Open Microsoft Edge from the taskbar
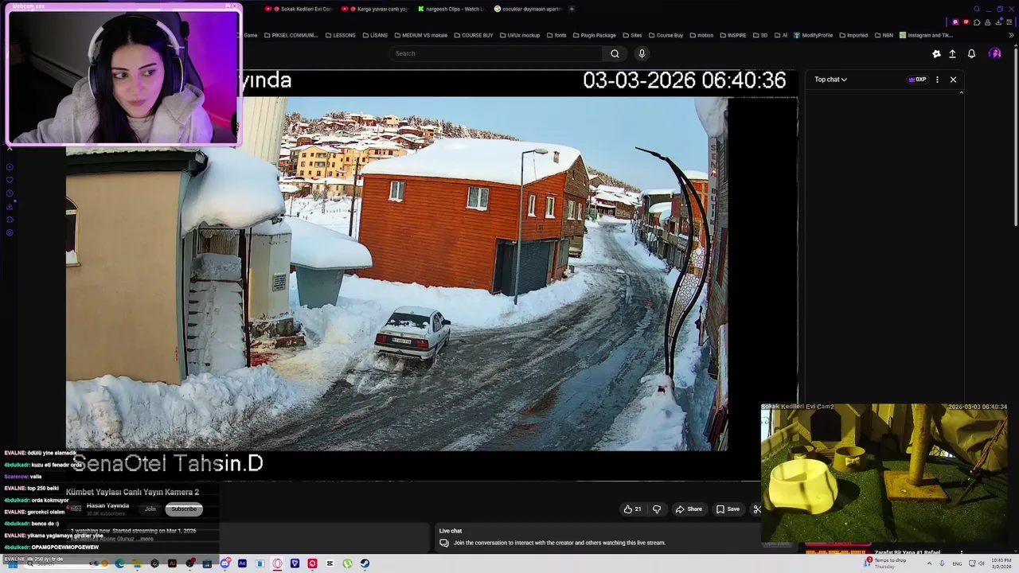1019x573 pixels. [119, 563]
